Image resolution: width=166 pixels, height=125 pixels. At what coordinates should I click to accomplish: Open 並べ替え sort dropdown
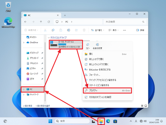coord(98,30)
